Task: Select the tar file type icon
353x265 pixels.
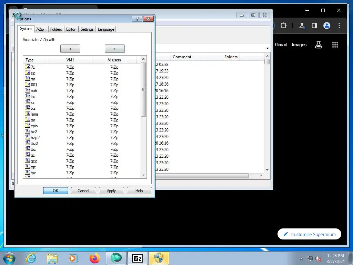Action: tap(28, 119)
